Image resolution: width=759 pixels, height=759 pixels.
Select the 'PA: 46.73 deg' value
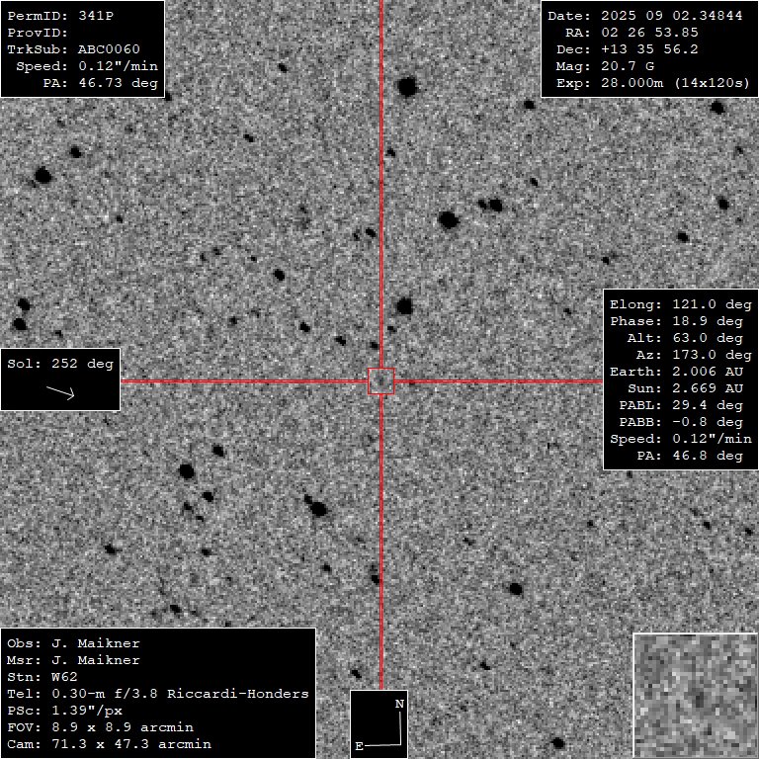(101, 83)
